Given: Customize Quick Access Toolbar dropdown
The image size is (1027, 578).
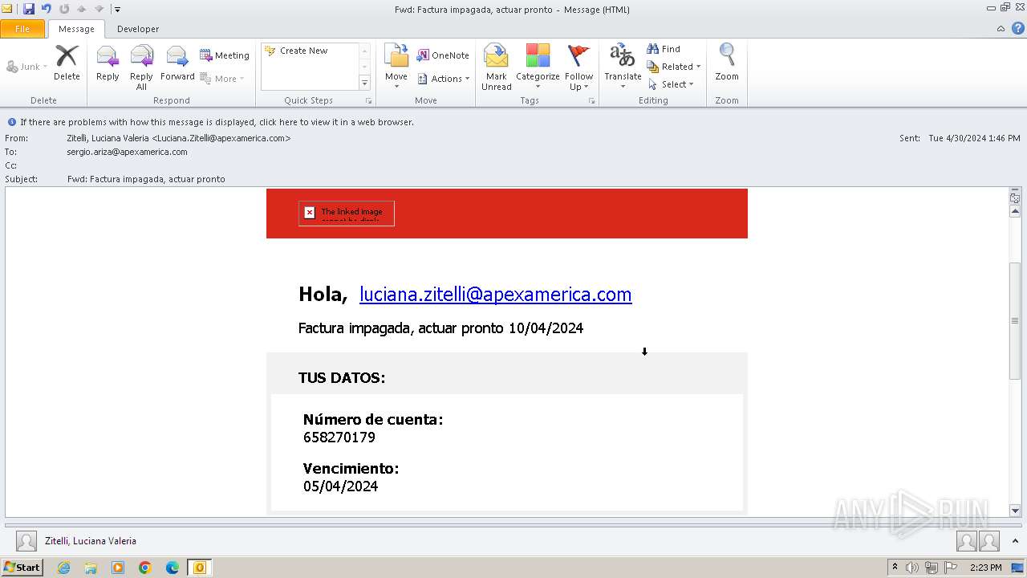Looking at the screenshot, I should 117,10.
